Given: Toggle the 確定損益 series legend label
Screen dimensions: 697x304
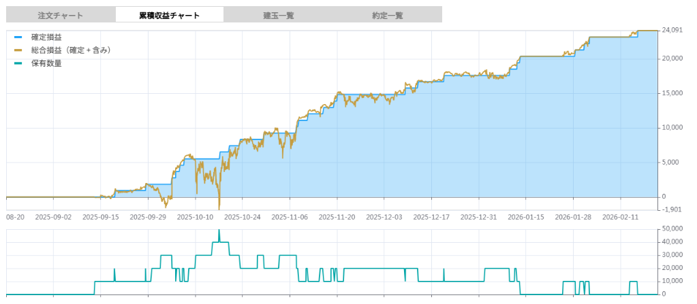Looking at the screenshot, I should 47,37.
